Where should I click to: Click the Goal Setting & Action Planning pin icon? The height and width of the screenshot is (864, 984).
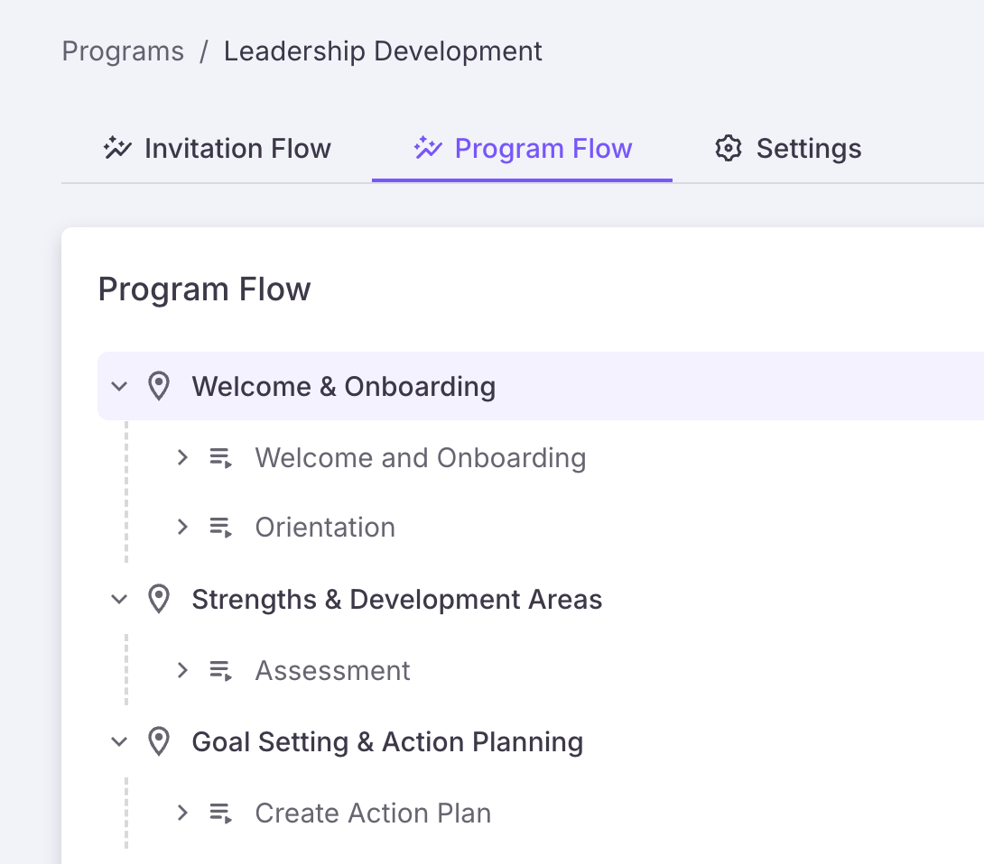[x=159, y=742]
